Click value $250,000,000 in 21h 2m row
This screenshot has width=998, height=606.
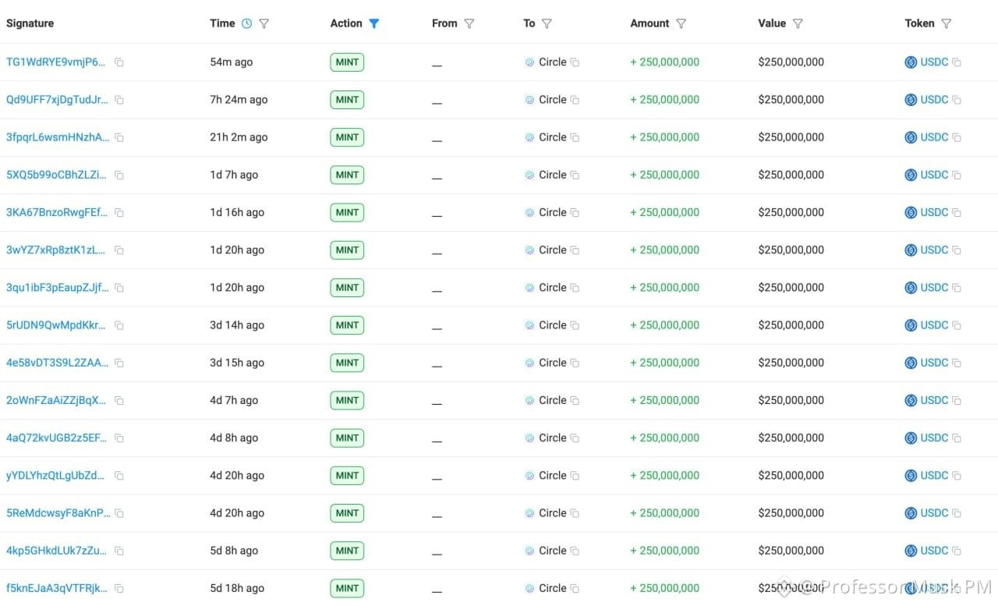point(791,136)
